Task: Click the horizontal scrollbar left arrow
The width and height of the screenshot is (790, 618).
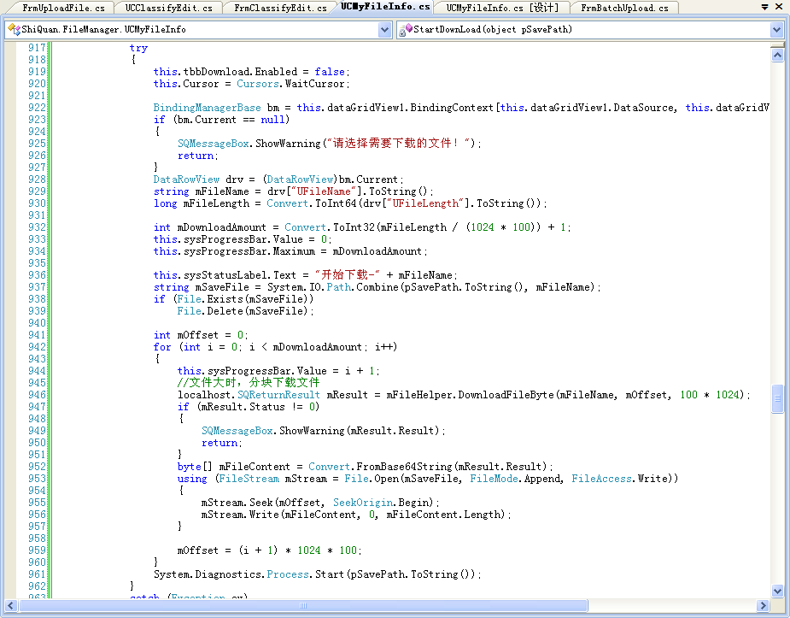Action: click(x=10, y=605)
